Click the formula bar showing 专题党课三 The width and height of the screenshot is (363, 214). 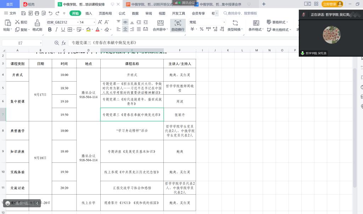coord(183,43)
